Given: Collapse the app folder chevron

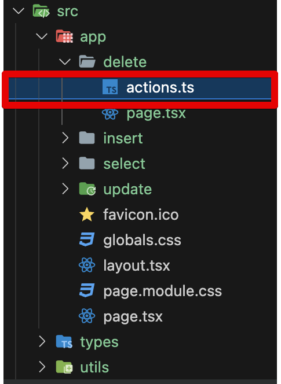Looking at the screenshot, I should point(42,37).
